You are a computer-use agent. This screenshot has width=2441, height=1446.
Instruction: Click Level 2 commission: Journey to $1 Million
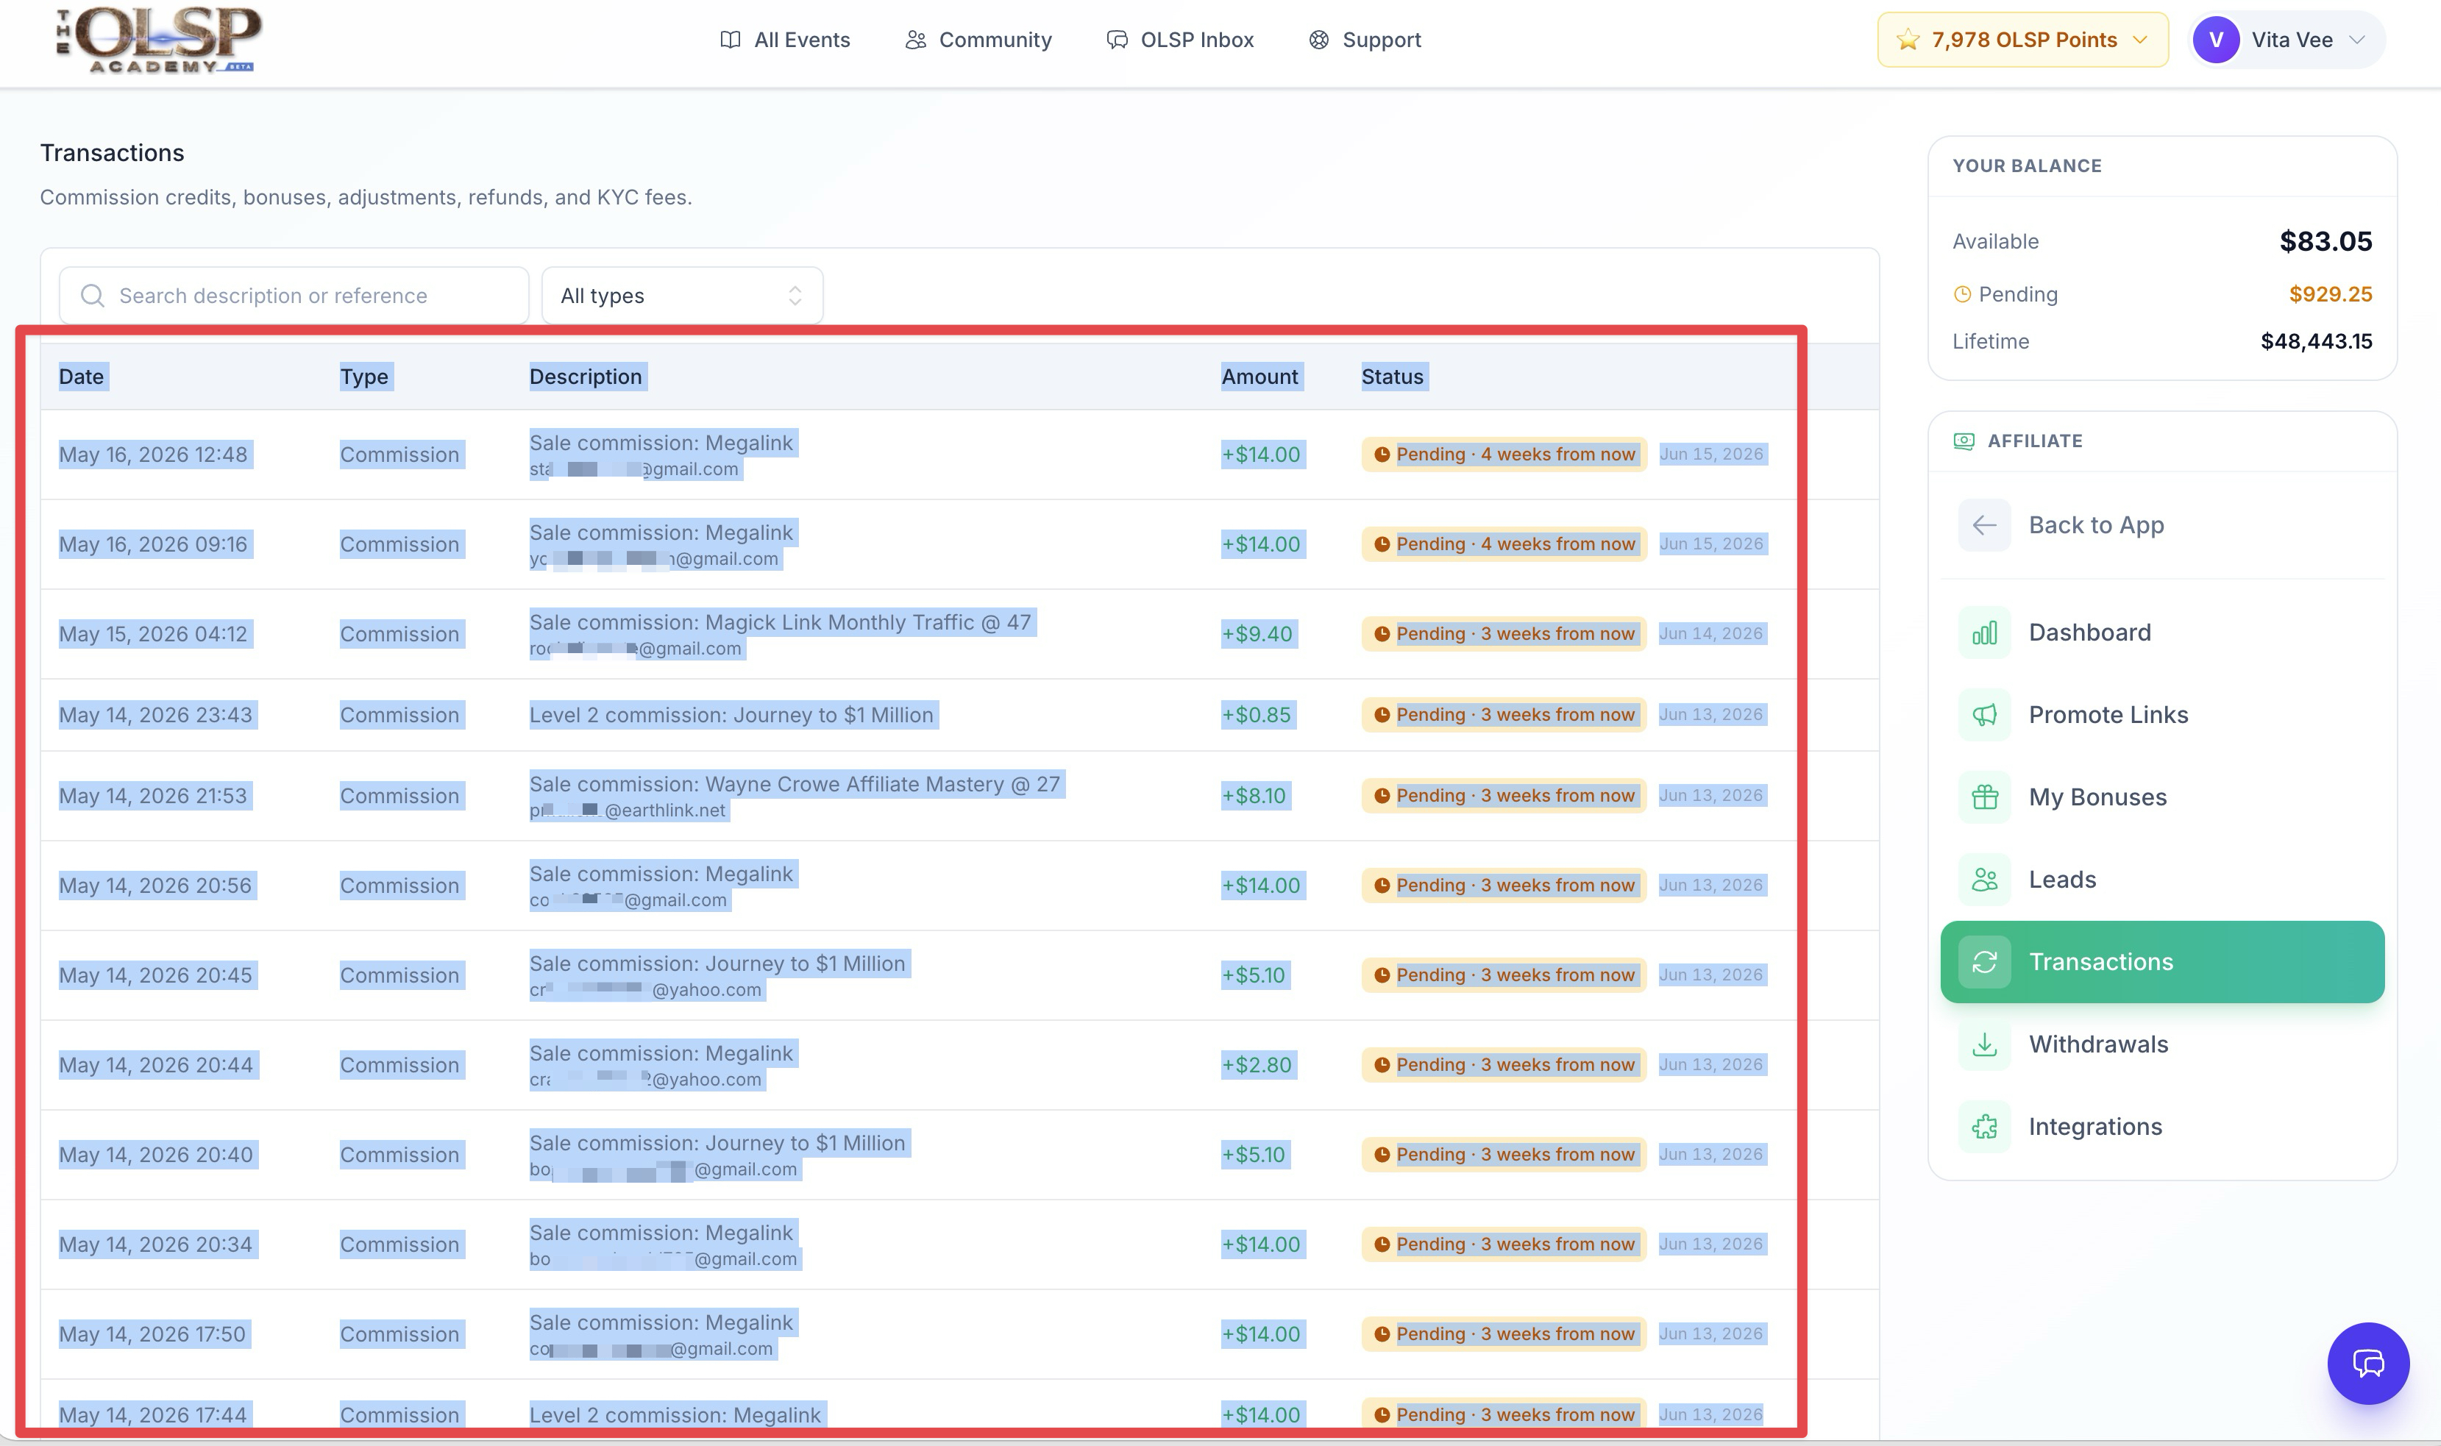(732, 715)
